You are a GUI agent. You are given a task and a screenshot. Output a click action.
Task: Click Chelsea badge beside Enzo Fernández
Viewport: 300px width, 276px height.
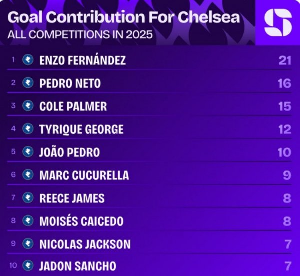(x=28, y=61)
